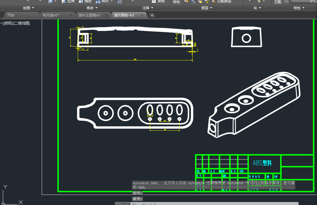Image resolution: width=317 pixels, height=205 pixels.
Task: Open dropdown next to the block editor icon
Action: pyautogui.click(x=264, y=1)
